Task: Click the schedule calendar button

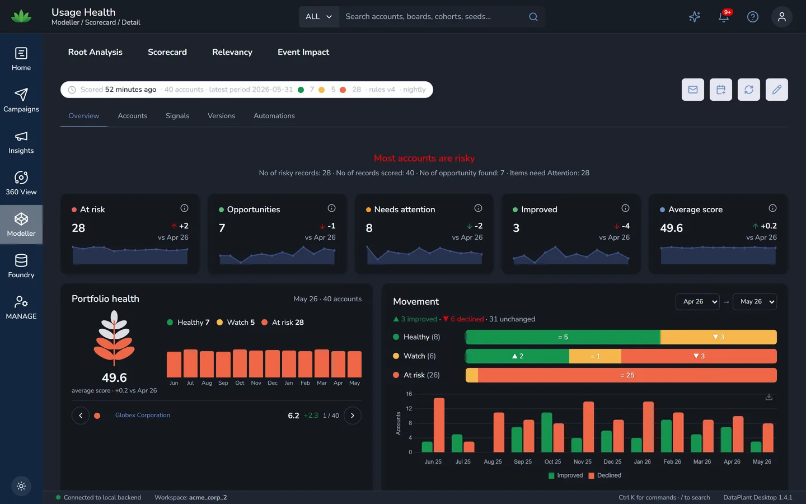Action: coord(721,90)
